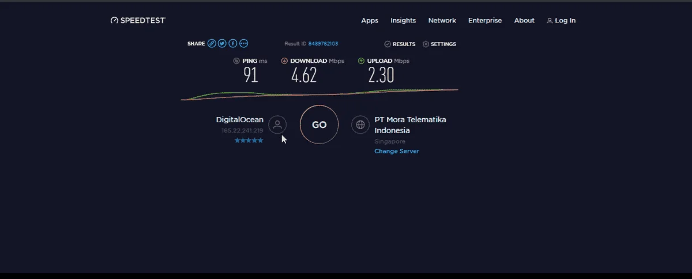This screenshot has width=692, height=279.
Task: Click the DigitalOcean provider name
Action: (x=239, y=120)
